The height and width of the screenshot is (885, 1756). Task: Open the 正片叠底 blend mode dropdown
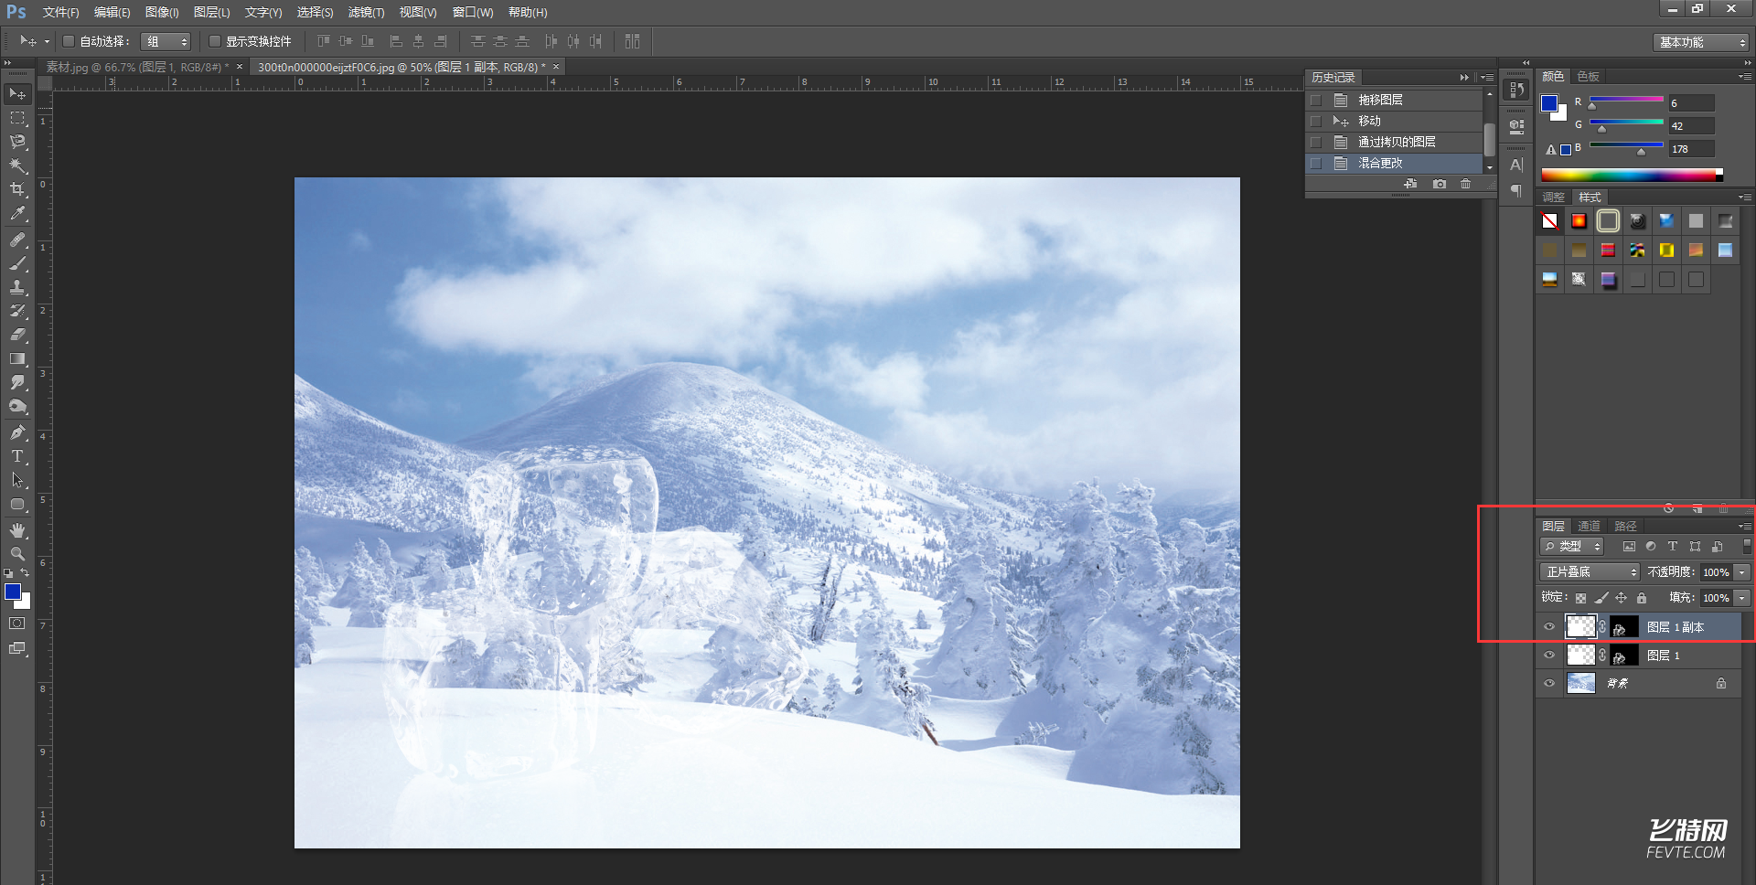click(x=1590, y=571)
